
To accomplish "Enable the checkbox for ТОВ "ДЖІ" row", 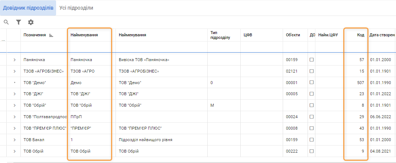I will point(312,94).
